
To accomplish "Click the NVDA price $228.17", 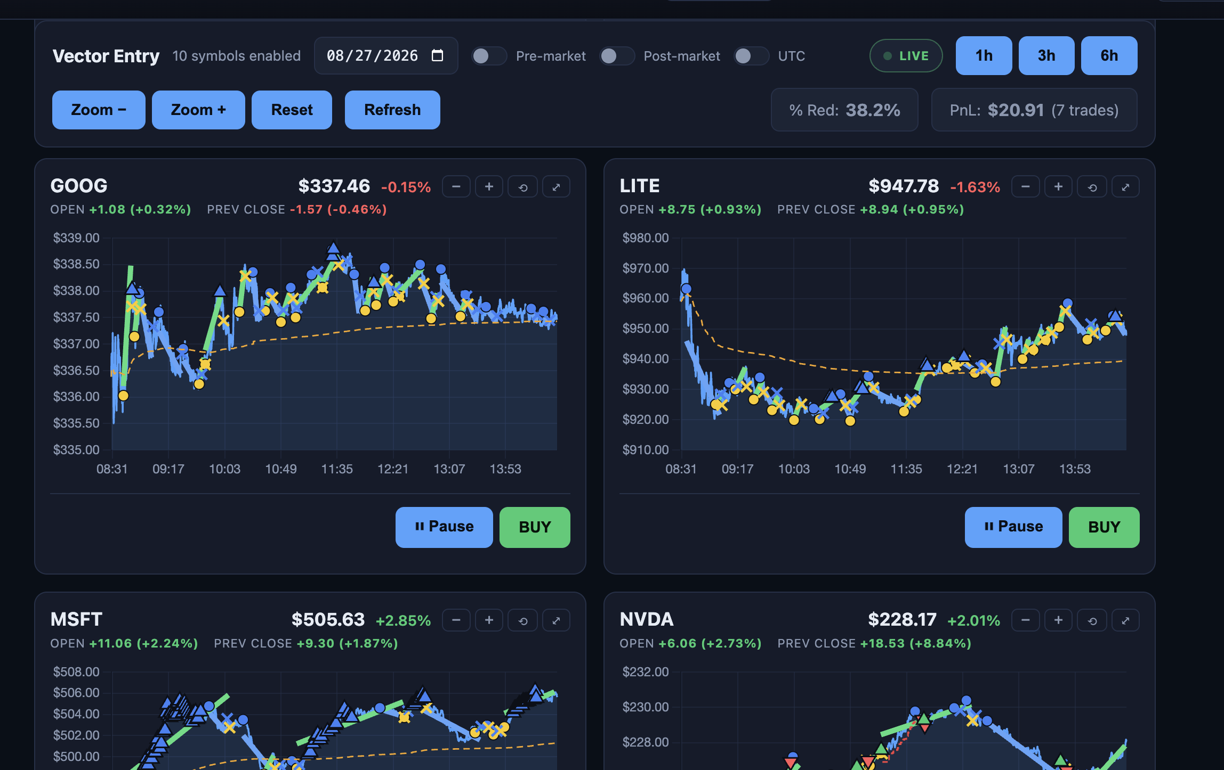I will click(902, 620).
